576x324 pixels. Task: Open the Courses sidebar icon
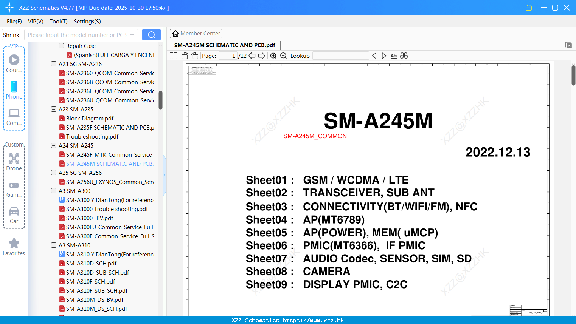14,63
